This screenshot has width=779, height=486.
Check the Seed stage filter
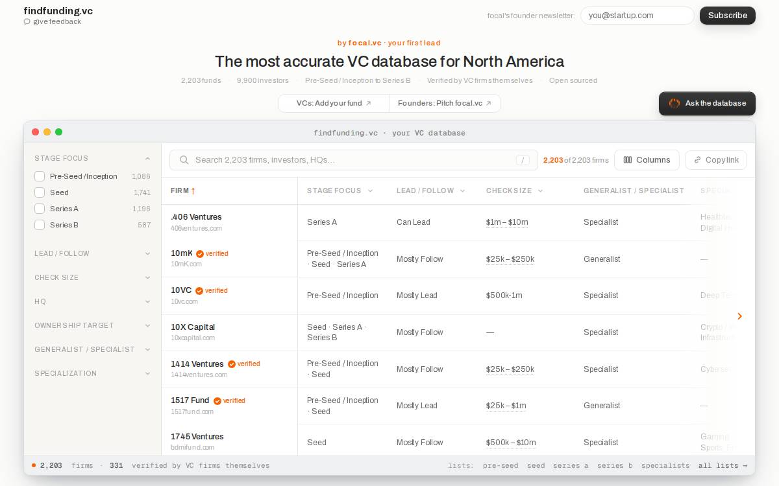click(x=40, y=192)
